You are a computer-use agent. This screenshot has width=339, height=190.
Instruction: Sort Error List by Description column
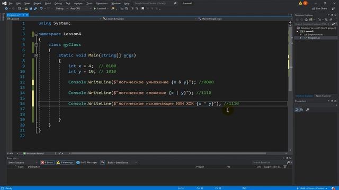(x=34, y=167)
